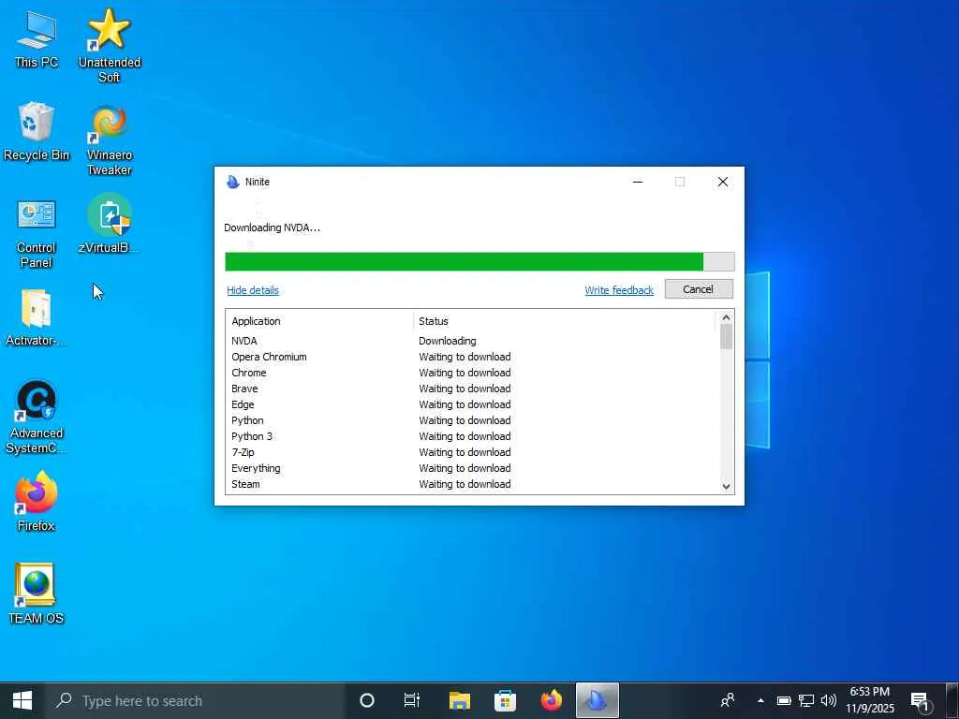Click the list scrollbar up arrow
The height and width of the screenshot is (719, 959).
point(726,317)
